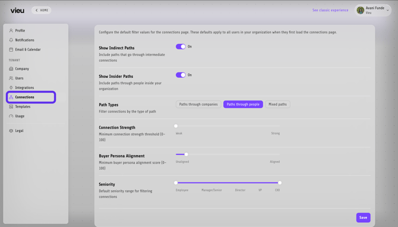The image size is (398, 227).
Task: Click the Usage gauge icon
Action: (x=11, y=116)
